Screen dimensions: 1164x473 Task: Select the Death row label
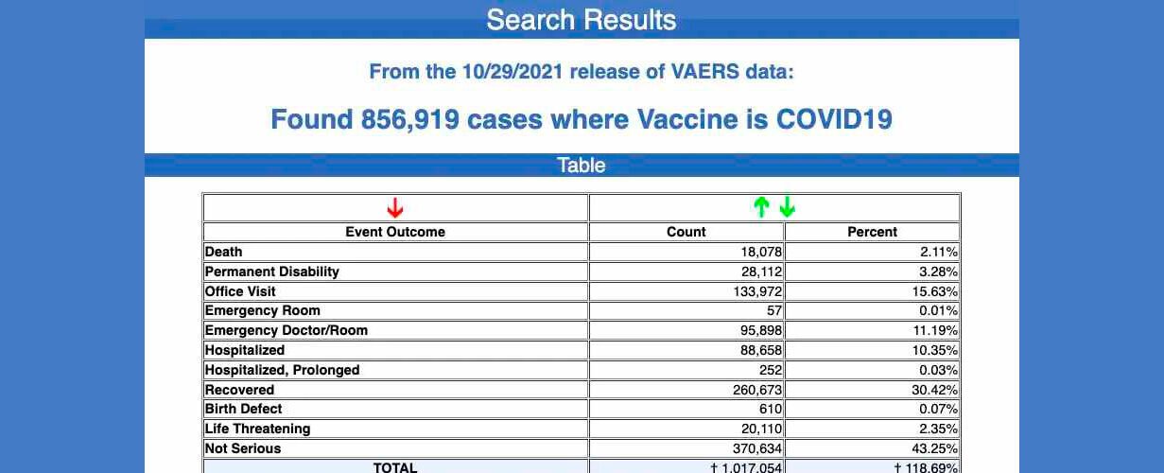coord(224,252)
